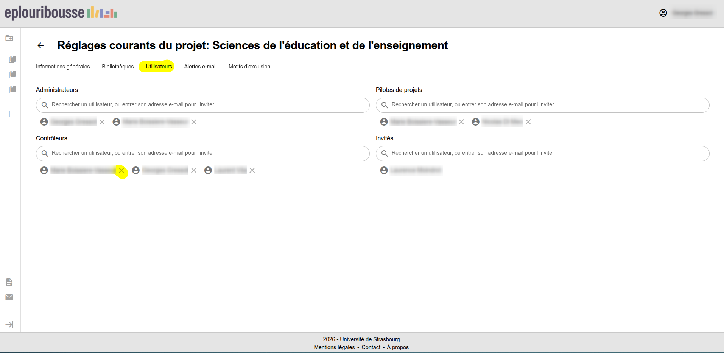
Task: Remove the first user listed under Contrôleurs
Action: tap(121, 170)
